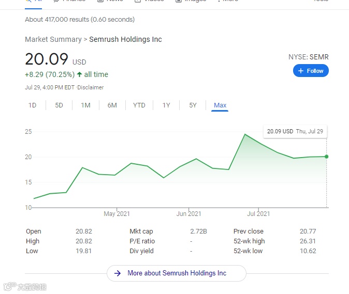Screen dimensions: 349x294
Task: Select the Max time range tab
Action: pyautogui.click(x=220, y=105)
